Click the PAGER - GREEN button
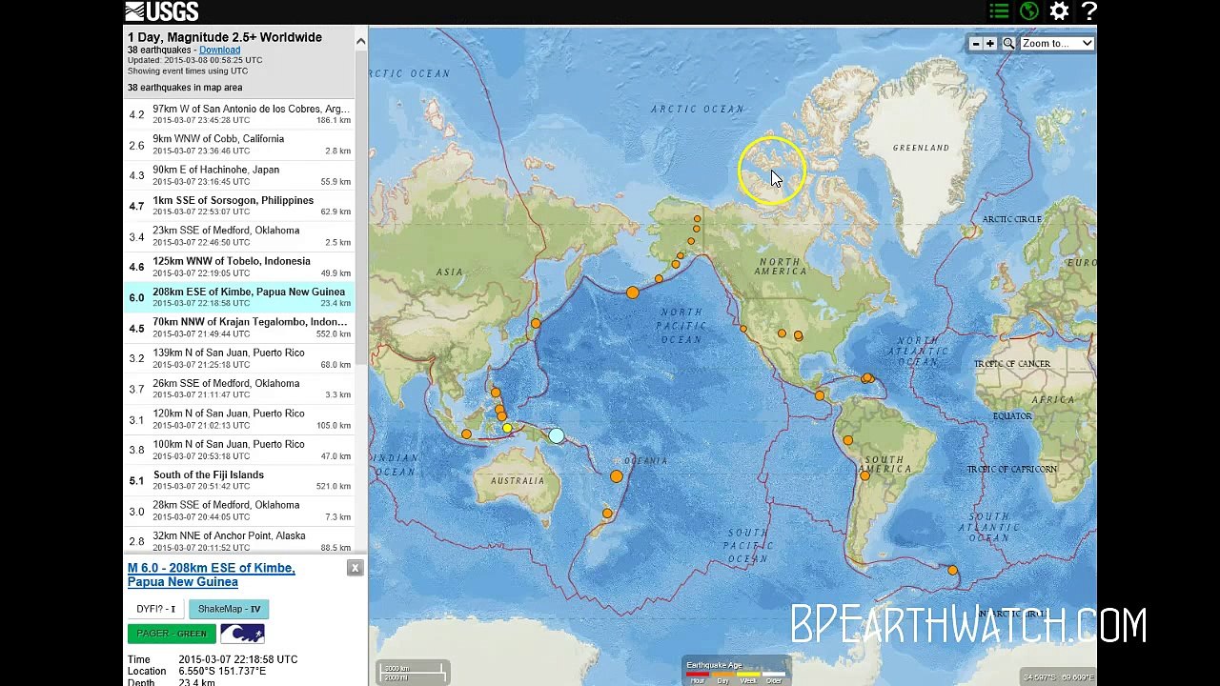Image resolution: width=1220 pixels, height=686 pixels. pos(172,634)
